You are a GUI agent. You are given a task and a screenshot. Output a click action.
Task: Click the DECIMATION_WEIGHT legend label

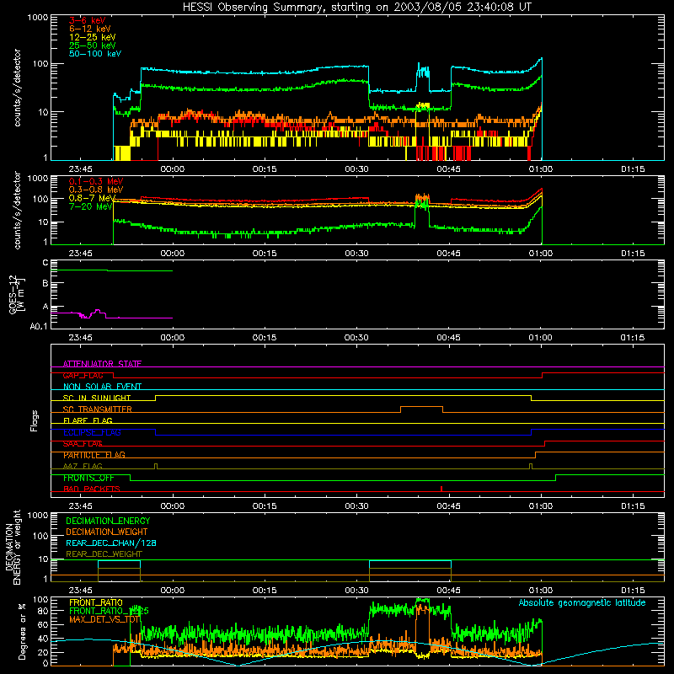click(107, 532)
